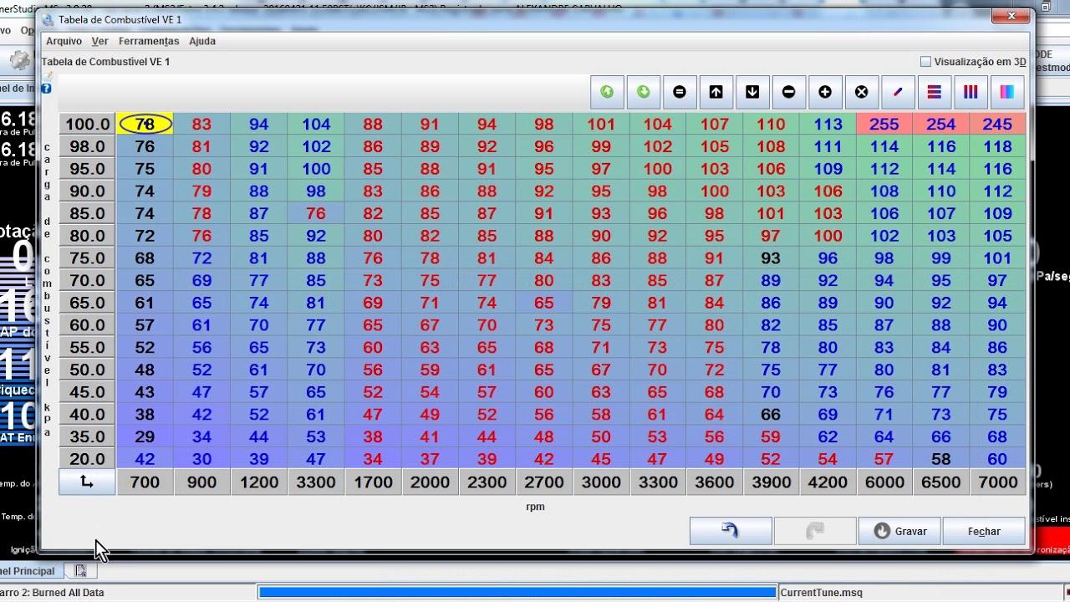The height and width of the screenshot is (602, 1070).
Task: Click the black equals set-value toolbar icon
Action: pyautogui.click(x=680, y=92)
